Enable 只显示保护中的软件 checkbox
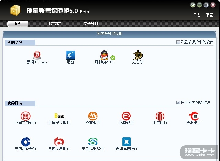The image size is (220, 161). [178, 42]
